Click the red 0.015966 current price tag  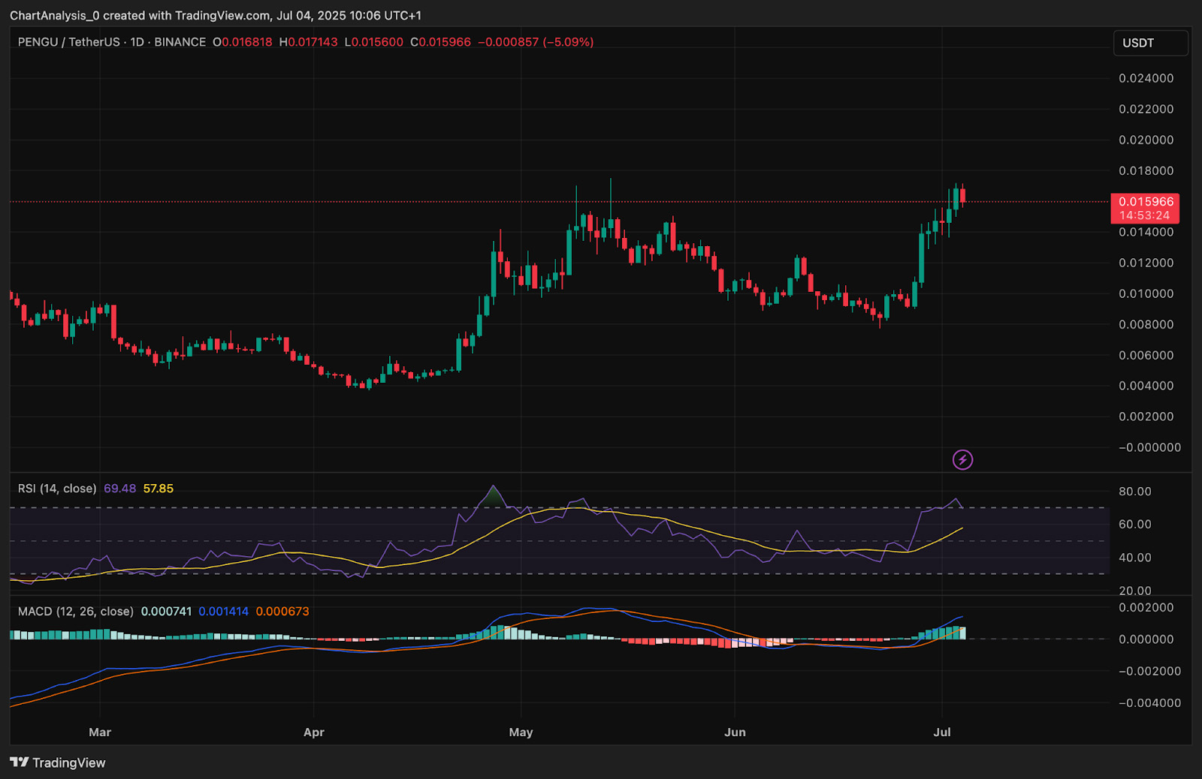coord(1146,201)
